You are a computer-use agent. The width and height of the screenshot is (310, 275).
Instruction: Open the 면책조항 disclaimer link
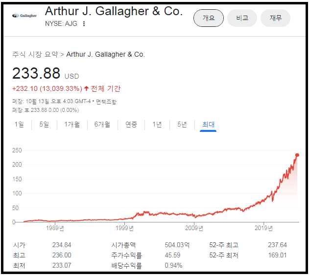(x=106, y=102)
